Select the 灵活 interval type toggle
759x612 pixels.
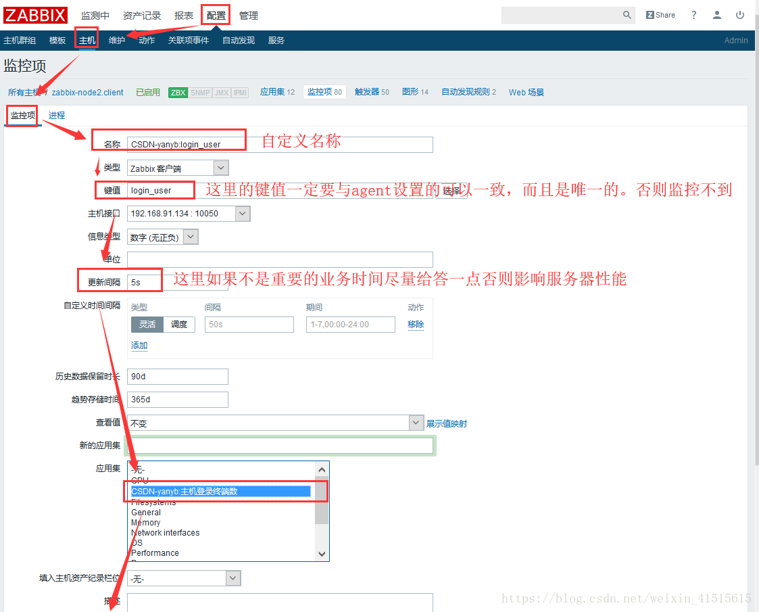pos(147,325)
